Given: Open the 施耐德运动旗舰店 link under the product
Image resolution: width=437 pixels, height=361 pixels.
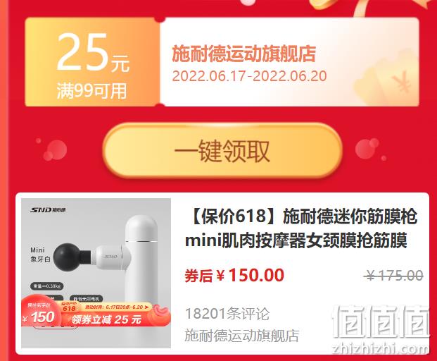Looking at the screenshot, I should pos(241,336).
